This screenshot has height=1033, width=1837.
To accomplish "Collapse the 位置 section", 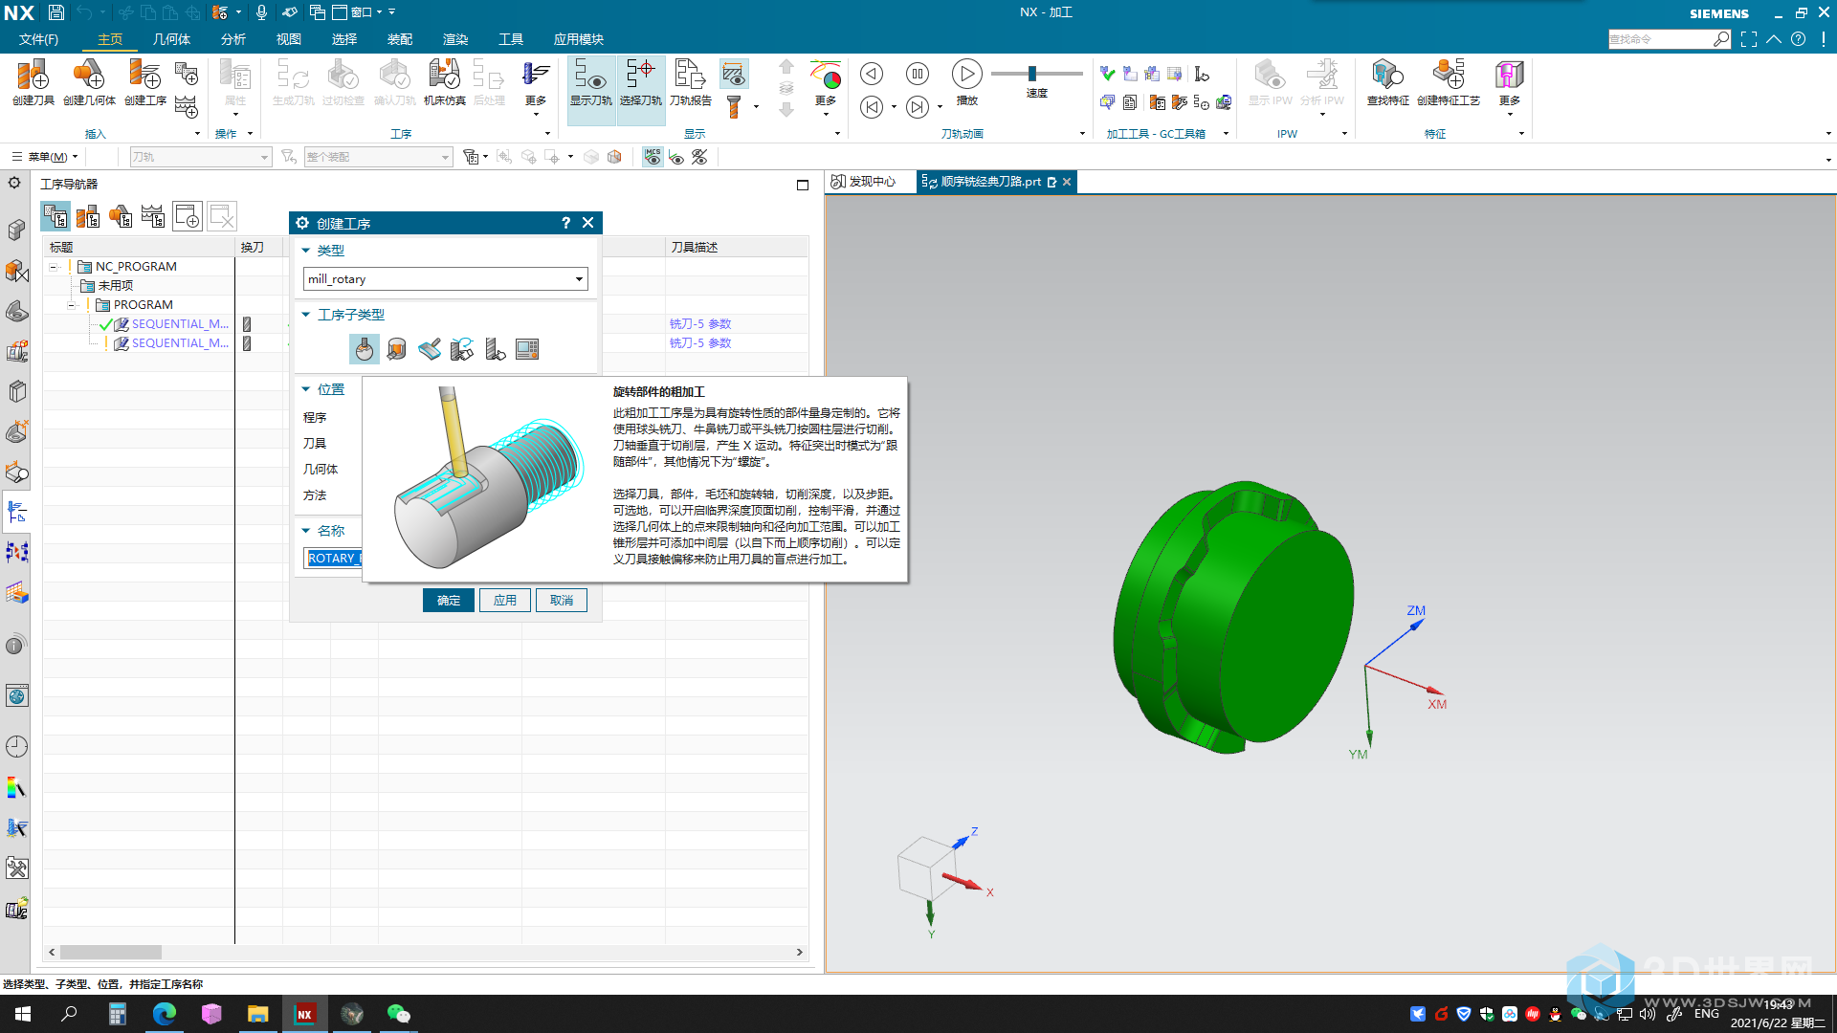I will pyautogui.click(x=306, y=389).
